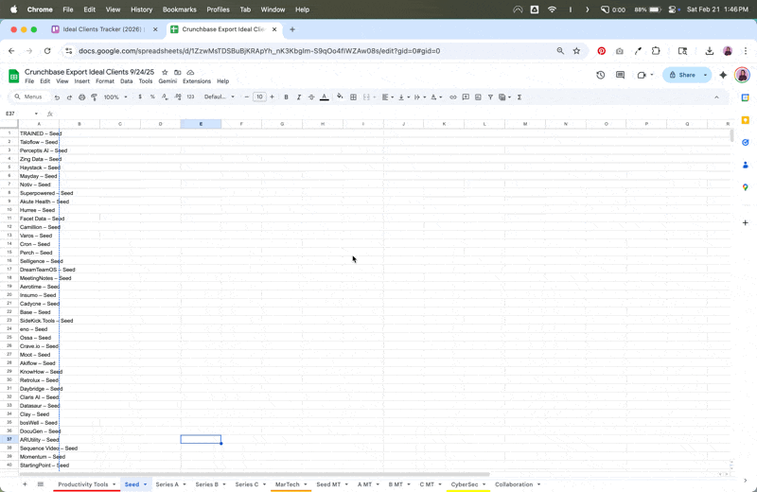Screen dimensions: 757x492
Task: Click the create filter funnel icon
Action: point(490,97)
